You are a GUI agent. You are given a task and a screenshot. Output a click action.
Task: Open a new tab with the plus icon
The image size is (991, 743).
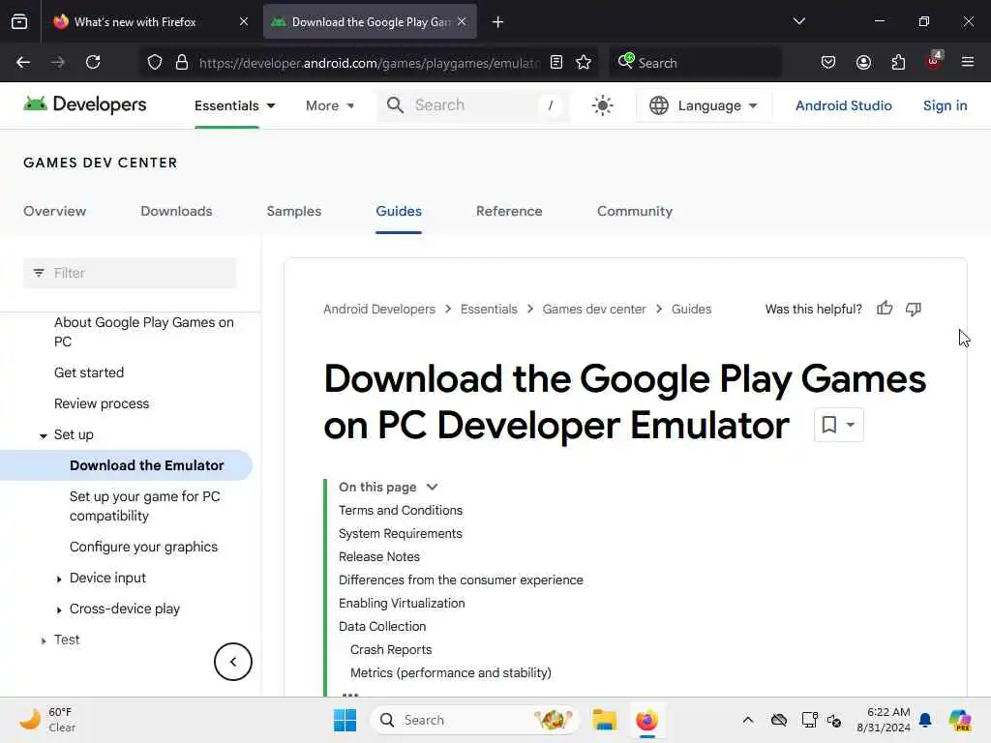click(x=498, y=22)
